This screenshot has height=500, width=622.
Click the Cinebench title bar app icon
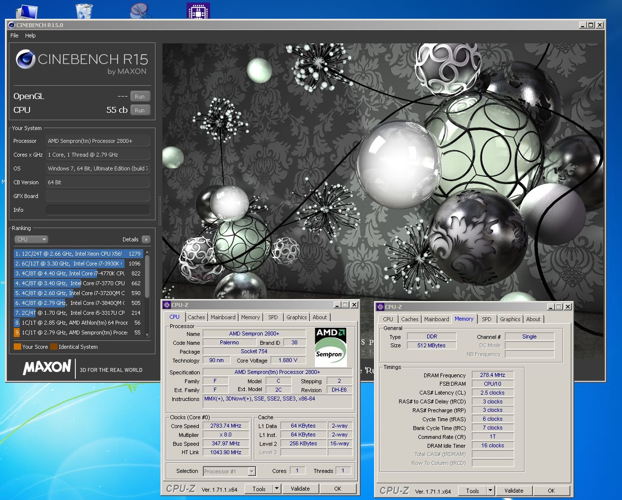pos(12,25)
